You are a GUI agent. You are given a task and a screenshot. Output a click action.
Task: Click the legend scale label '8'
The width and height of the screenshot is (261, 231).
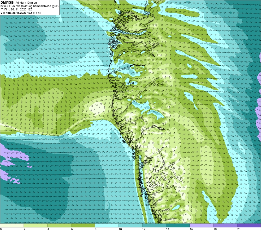[96, 229]
